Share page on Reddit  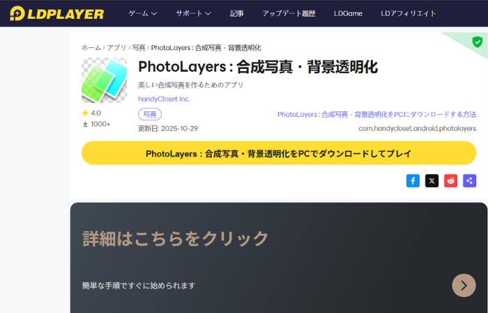tap(451, 181)
